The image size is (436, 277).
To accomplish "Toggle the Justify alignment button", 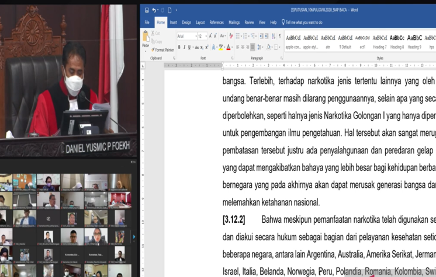I will click(x=252, y=47).
